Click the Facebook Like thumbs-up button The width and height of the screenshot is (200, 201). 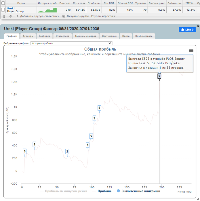tap(187, 30)
